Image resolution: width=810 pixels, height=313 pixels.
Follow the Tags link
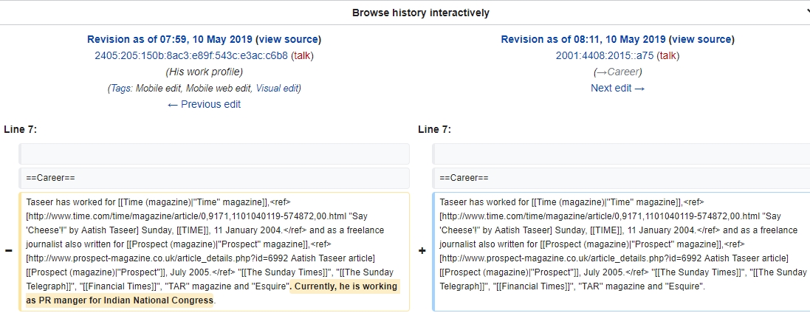pyautogui.click(x=121, y=89)
